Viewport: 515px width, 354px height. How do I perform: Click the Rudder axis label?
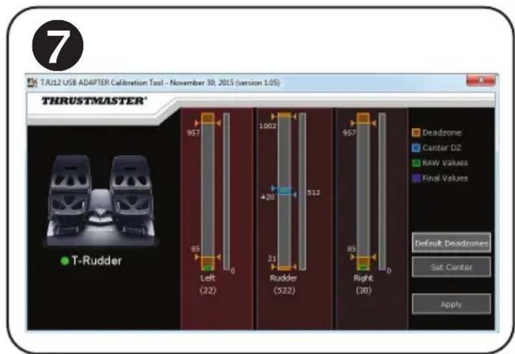coord(283,278)
